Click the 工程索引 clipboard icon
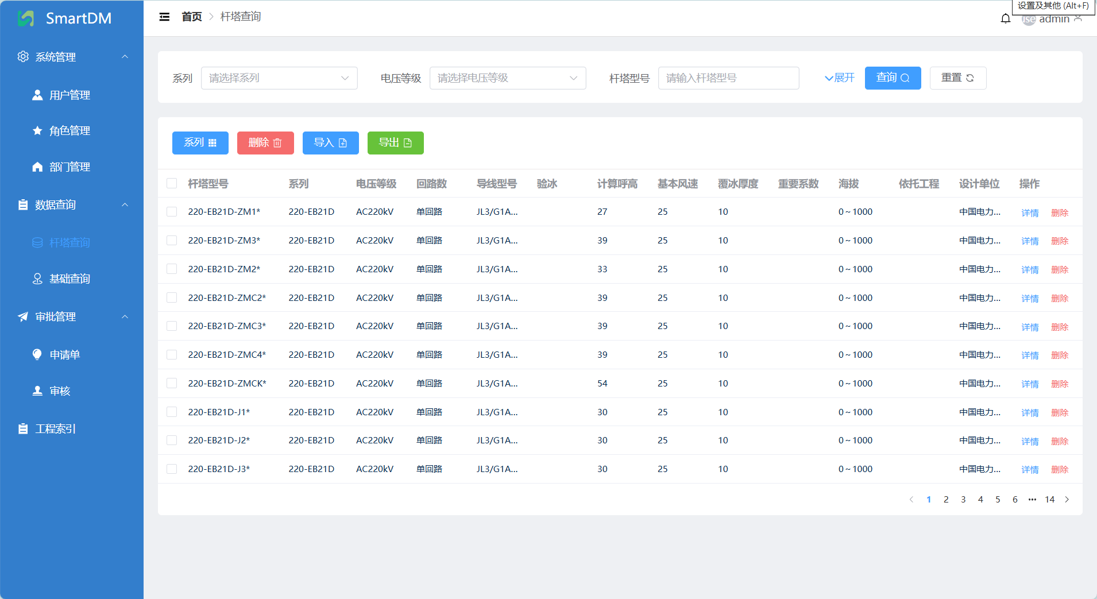 (x=23, y=428)
